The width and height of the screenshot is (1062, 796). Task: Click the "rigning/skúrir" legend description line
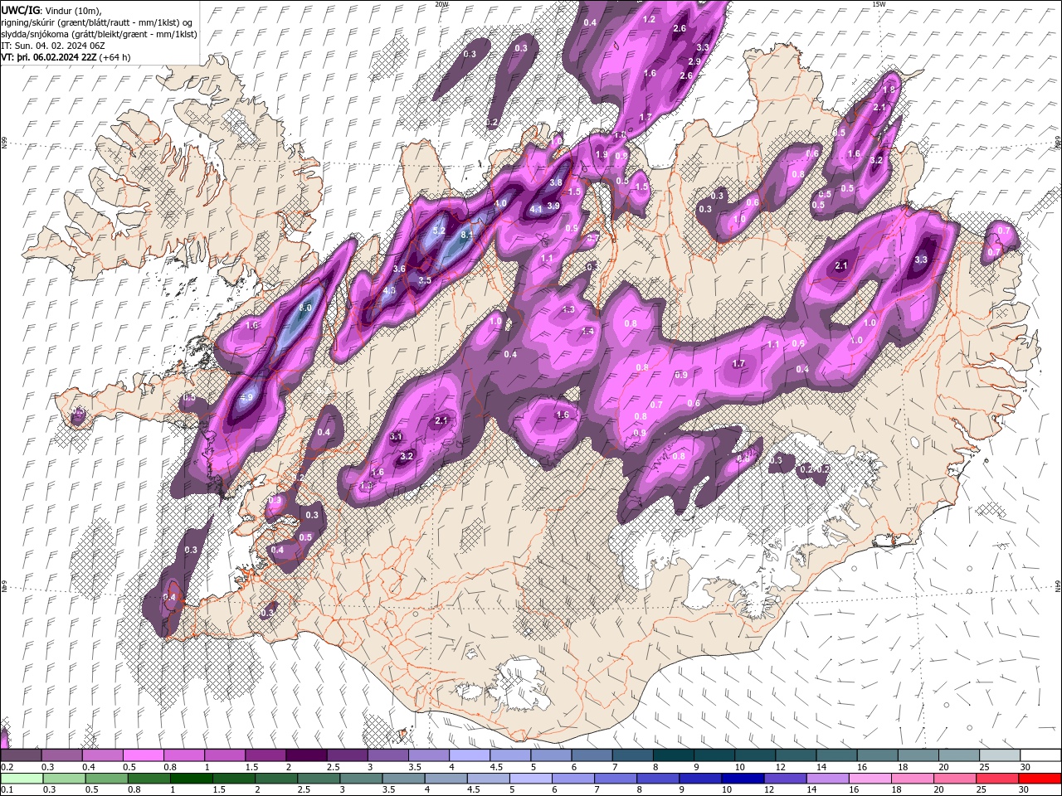tap(97, 22)
